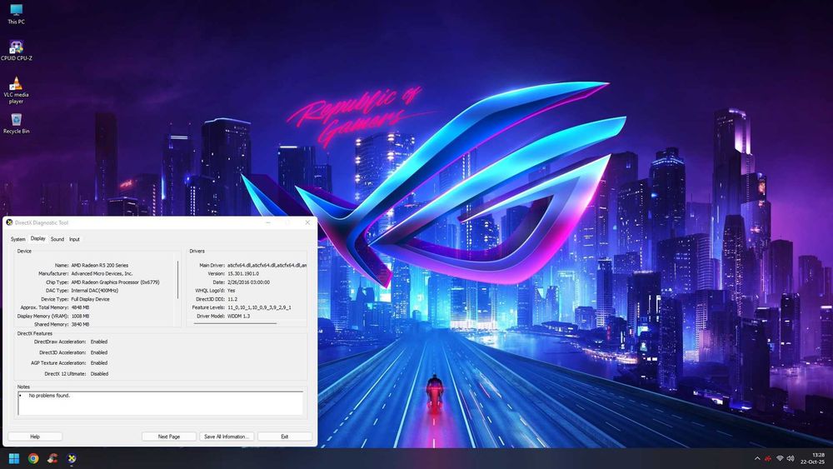833x469 pixels.
Task: Click the Device panel vertical scrollbar
Action: pyautogui.click(x=178, y=279)
